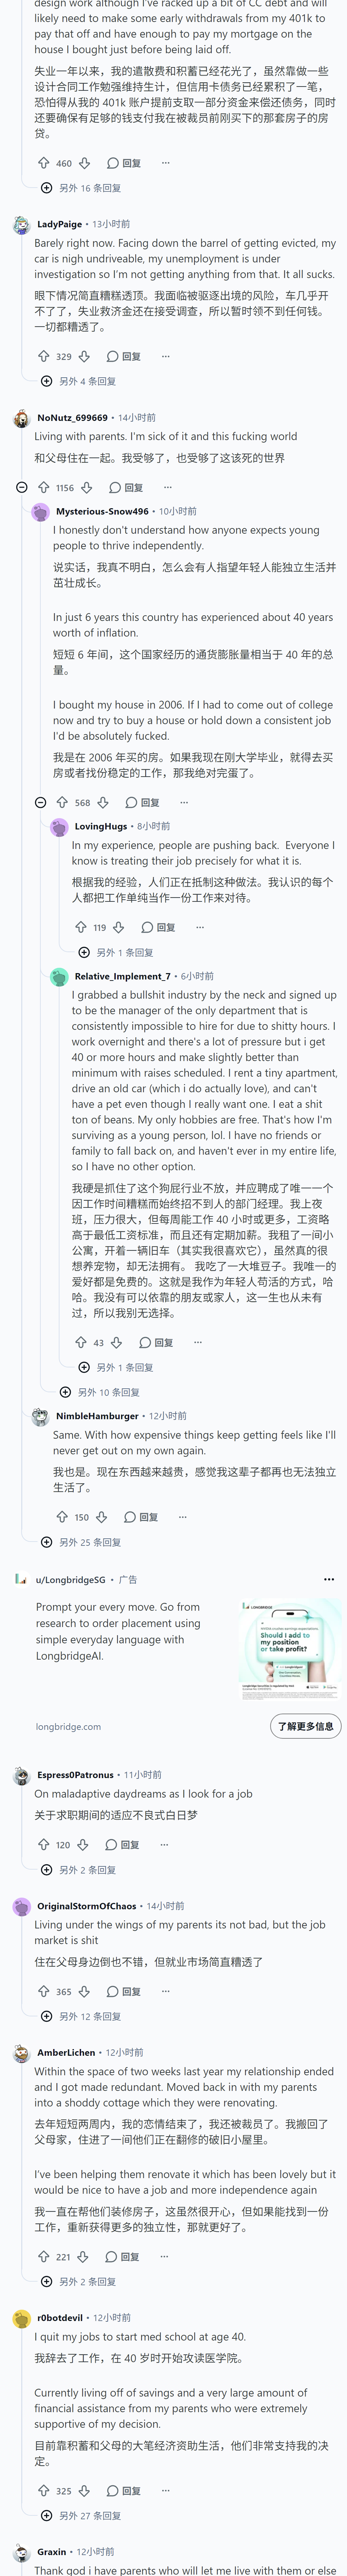Collapse NoNutz_699669's comment thread

point(22,487)
